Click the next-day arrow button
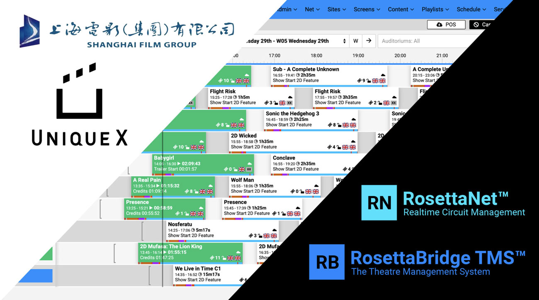This screenshot has width=539, height=300. click(369, 41)
